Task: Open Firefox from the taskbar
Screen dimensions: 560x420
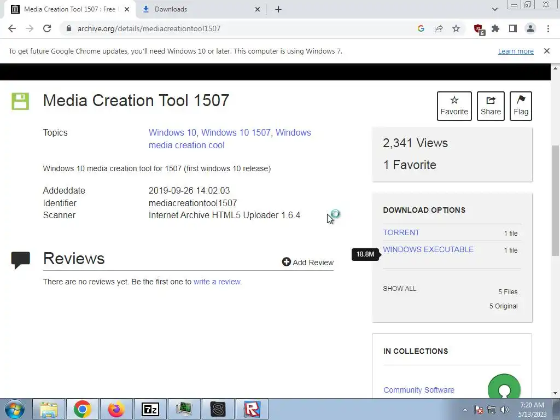Action: [x=116, y=409]
